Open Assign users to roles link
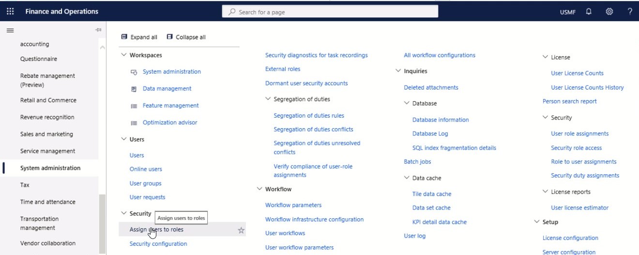Viewport: 639px width, 255px height. [156, 229]
